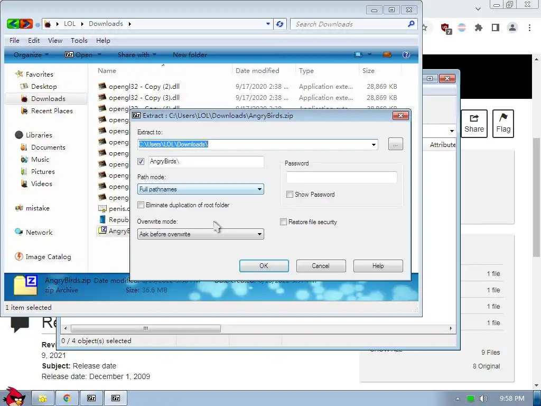Expand the Explorer address bar history dropdown
This screenshot has width=541, height=406.
[x=268, y=24]
